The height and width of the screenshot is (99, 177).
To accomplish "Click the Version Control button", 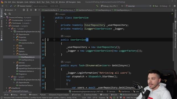I will click(x=25, y=6).
